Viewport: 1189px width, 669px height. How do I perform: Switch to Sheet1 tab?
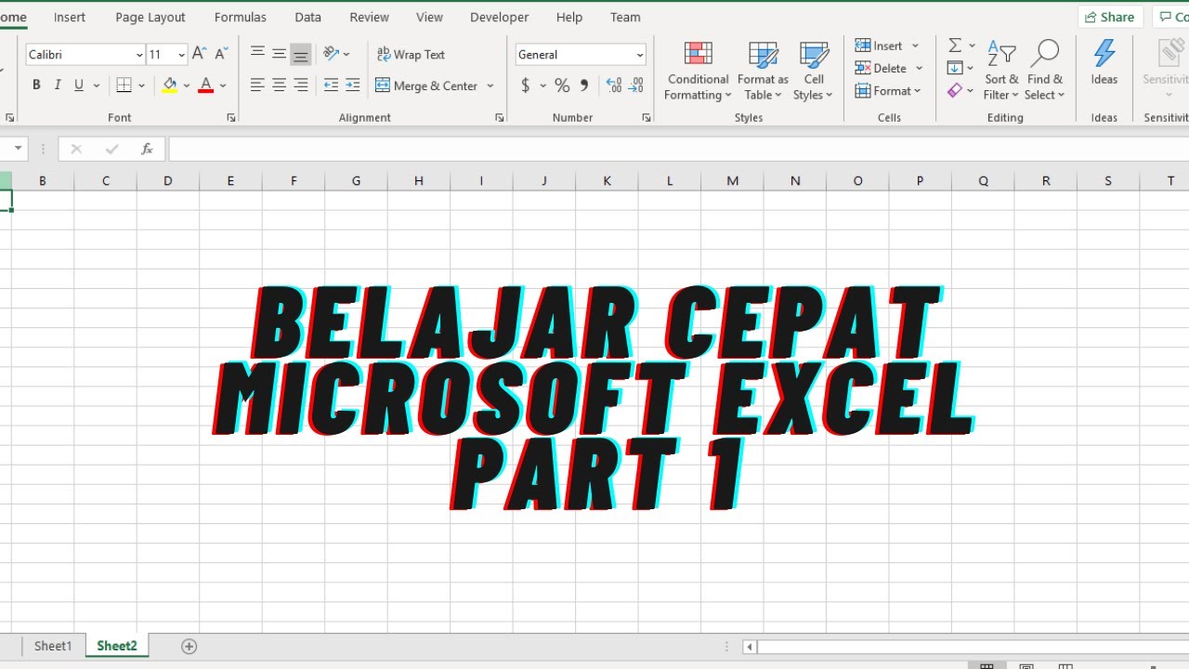click(x=53, y=646)
